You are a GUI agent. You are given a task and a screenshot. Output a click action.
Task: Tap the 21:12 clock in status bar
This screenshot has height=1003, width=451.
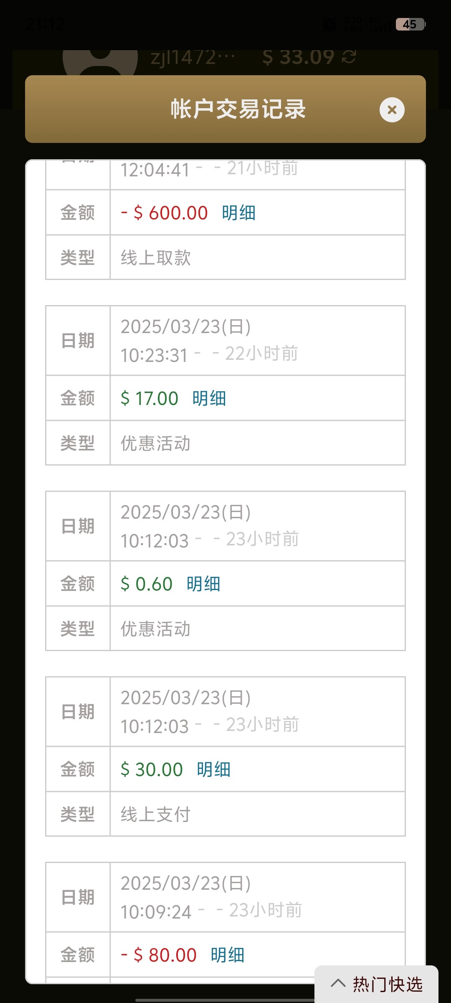tap(45, 24)
